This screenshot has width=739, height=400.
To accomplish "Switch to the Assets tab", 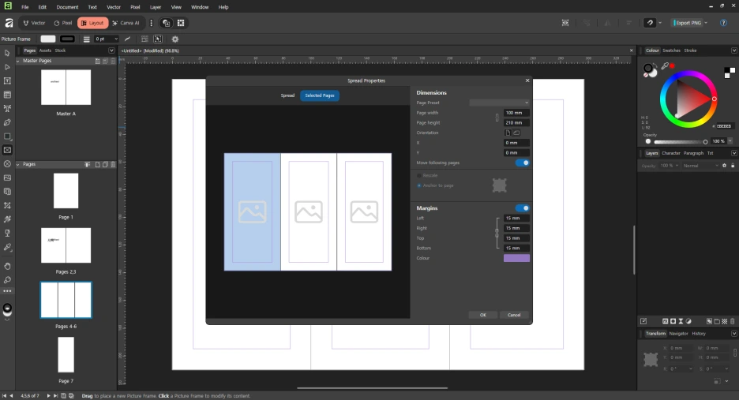I will (x=45, y=50).
